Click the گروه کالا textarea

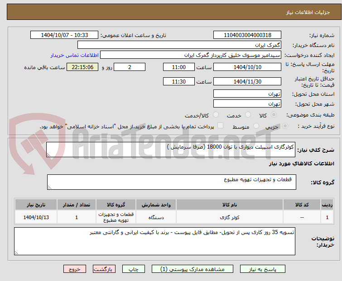pos(171,182)
